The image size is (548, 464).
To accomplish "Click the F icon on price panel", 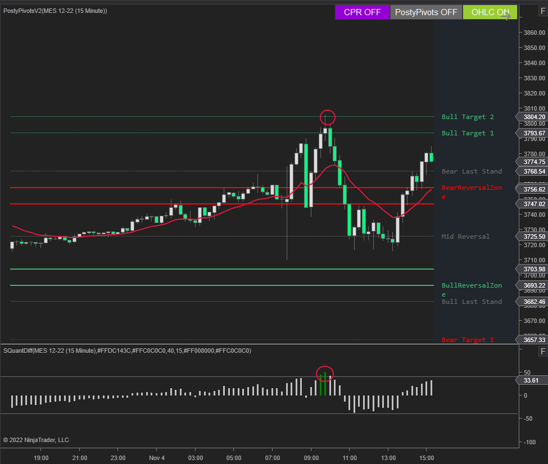I will click(542, 11).
